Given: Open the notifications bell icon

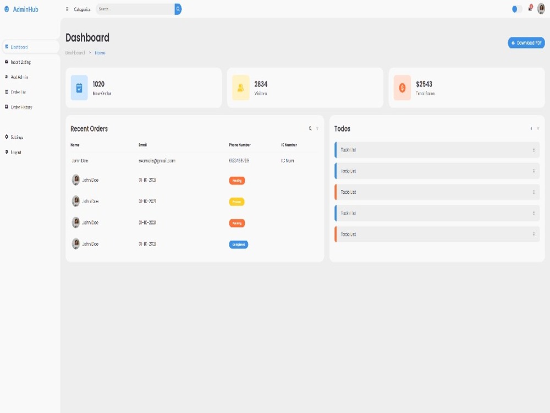Looking at the screenshot, I should (x=530, y=8).
